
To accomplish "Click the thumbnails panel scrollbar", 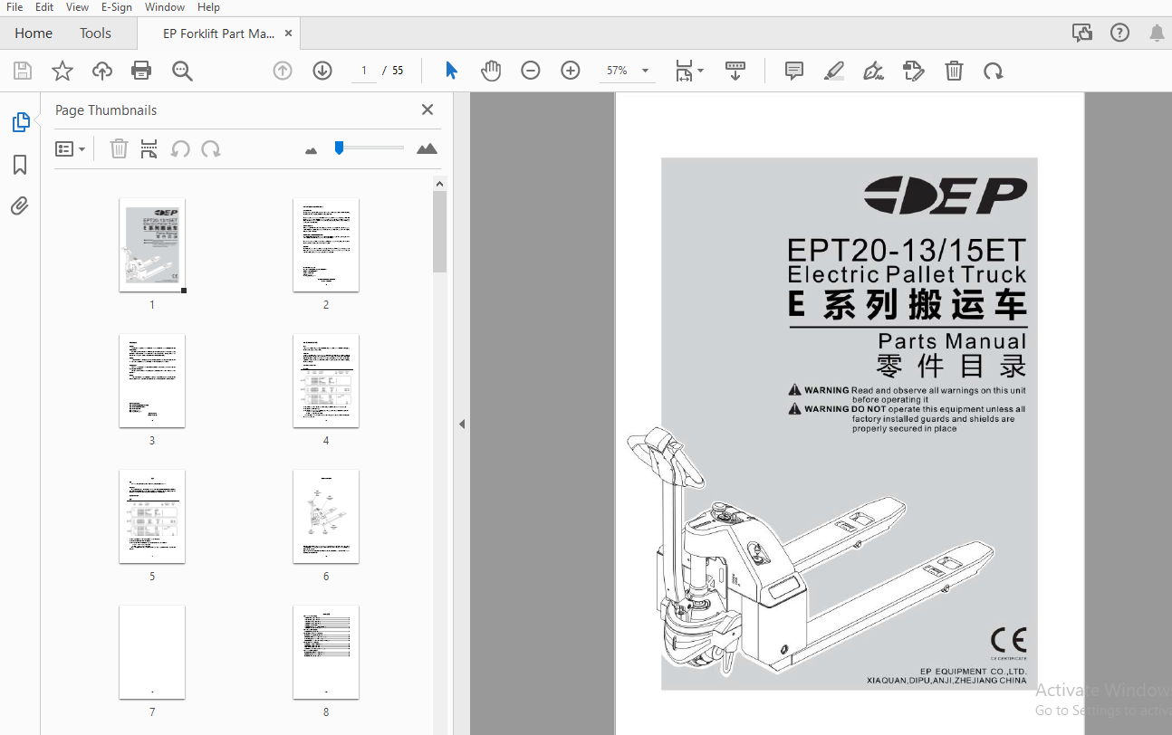I will pyautogui.click(x=439, y=232).
